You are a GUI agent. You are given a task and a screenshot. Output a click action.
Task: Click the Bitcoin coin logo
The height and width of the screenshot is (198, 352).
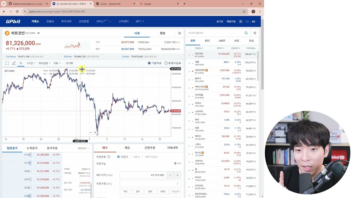coord(7,33)
